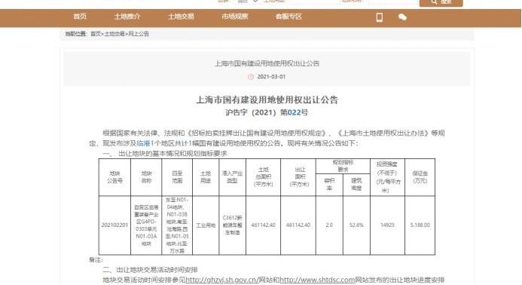Screen dimensions: 522x285
Task: Open the 土地推介 menu item
Action: click(127, 17)
